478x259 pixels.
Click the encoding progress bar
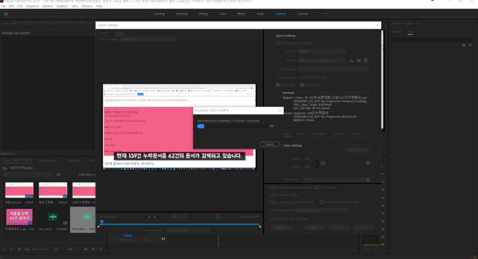(232, 126)
